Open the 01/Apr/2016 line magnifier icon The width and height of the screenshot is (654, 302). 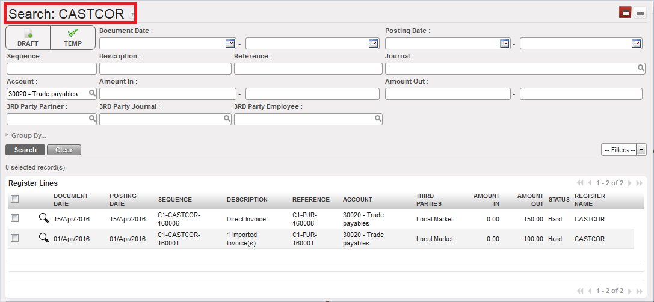(43, 238)
